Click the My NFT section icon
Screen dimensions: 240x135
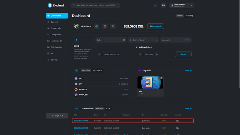point(140,71)
